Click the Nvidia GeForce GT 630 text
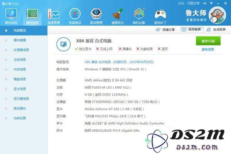 coord(114,109)
